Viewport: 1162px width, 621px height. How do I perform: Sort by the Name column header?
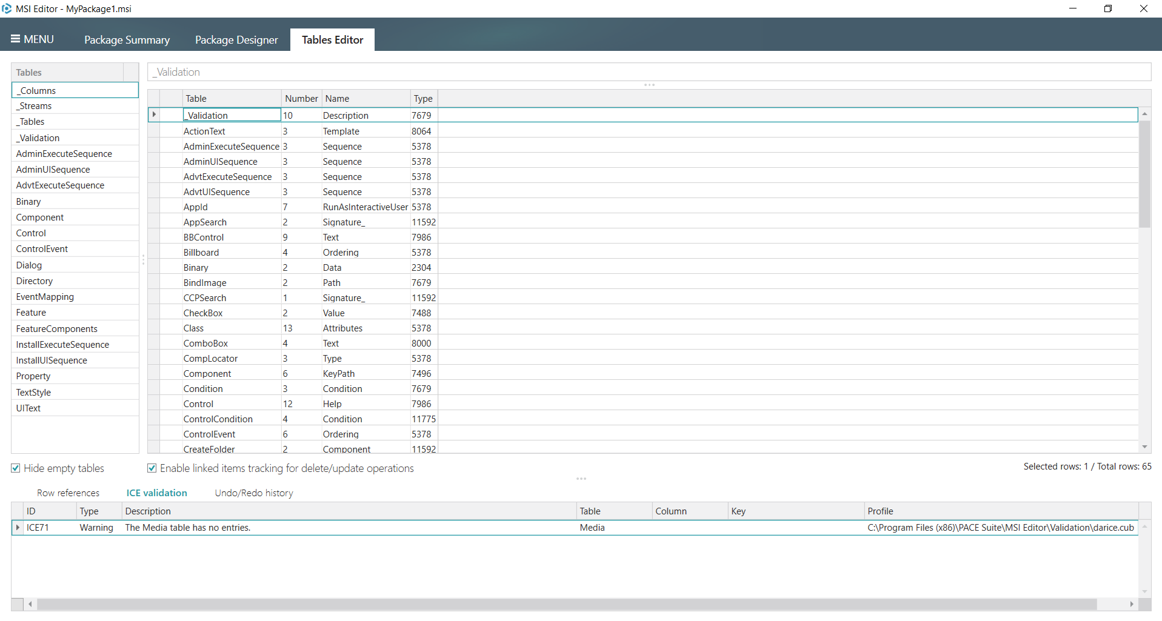[x=366, y=99]
